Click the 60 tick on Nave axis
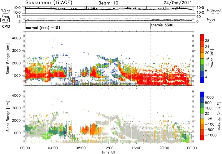This screenshot has height=154, width=222. click(198, 17)
